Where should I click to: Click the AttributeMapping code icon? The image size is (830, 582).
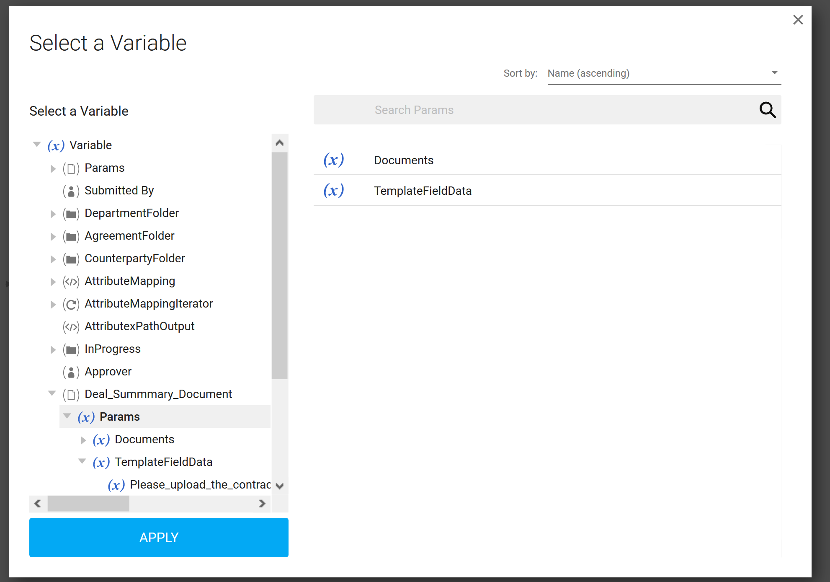[x=71, y=282]
